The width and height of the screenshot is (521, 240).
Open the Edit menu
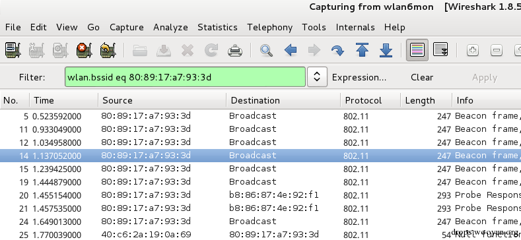38,27
